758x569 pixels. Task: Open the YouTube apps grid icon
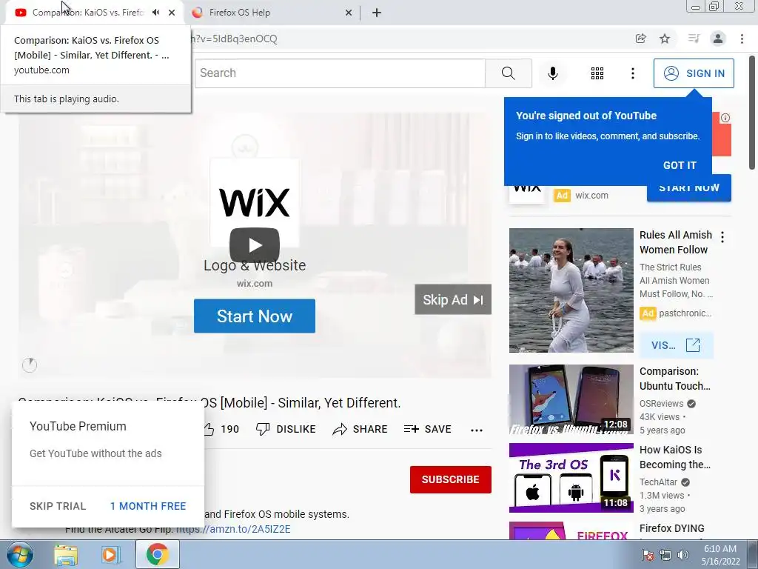tap(597, 73)
